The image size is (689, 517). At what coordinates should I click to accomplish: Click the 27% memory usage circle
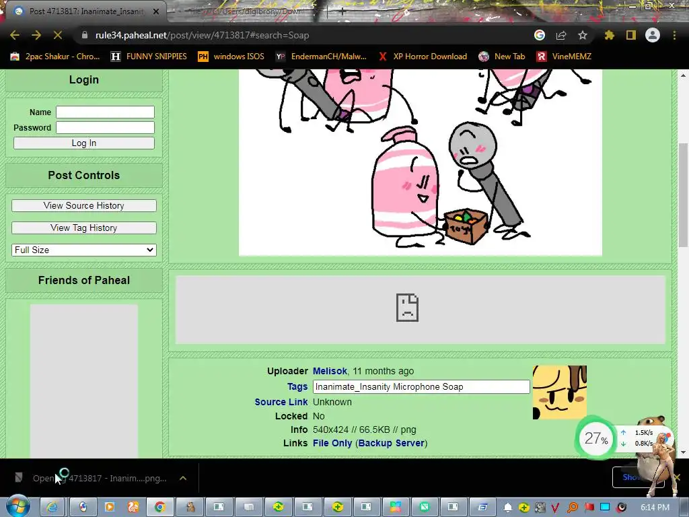coord(596,438)
